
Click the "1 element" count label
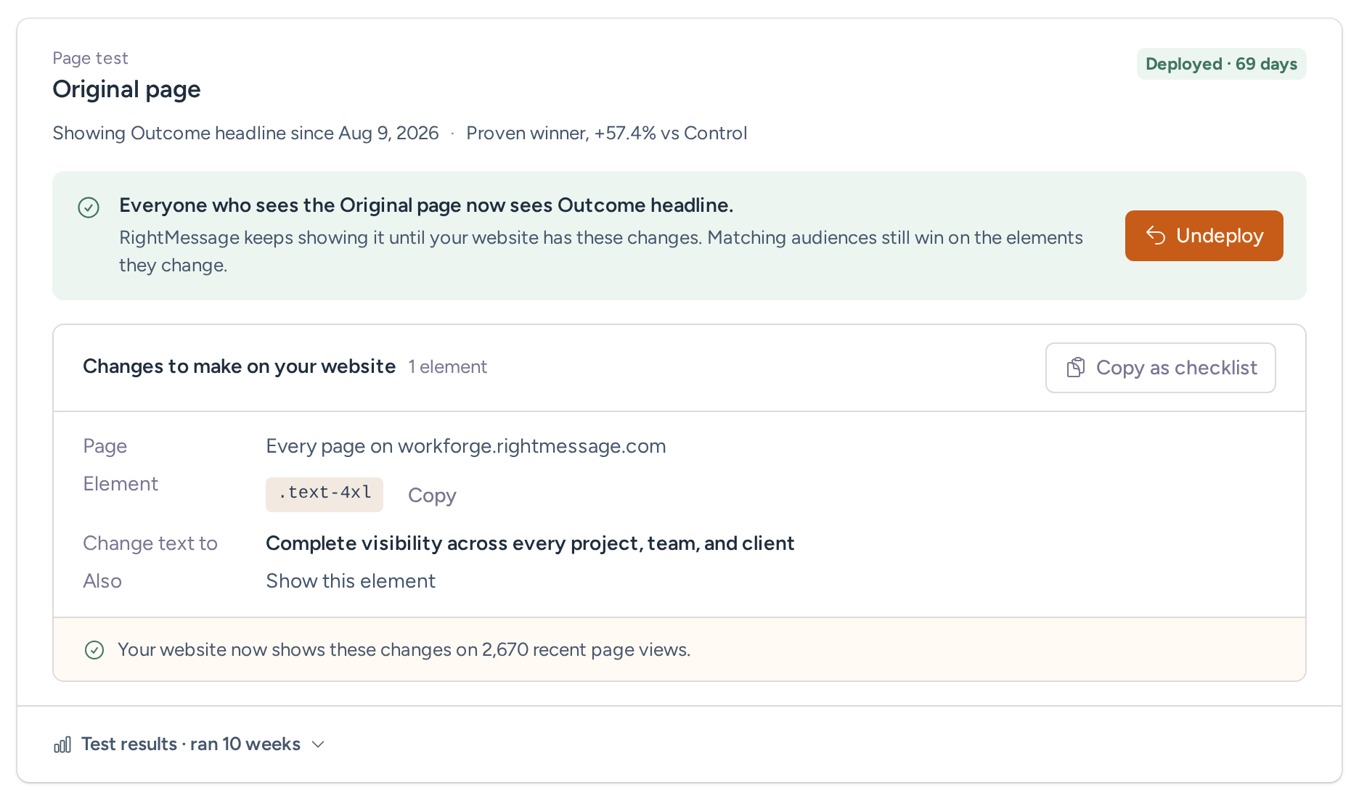(x=447, y=367)
